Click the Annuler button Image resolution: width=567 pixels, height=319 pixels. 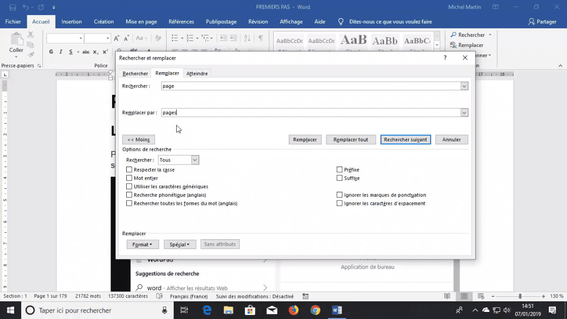pos(451,140)
